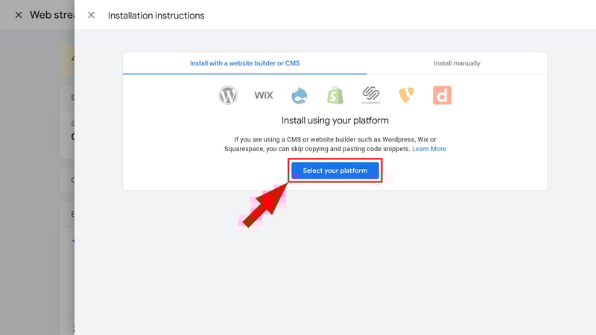Click the WordPress logo icon

228,95
